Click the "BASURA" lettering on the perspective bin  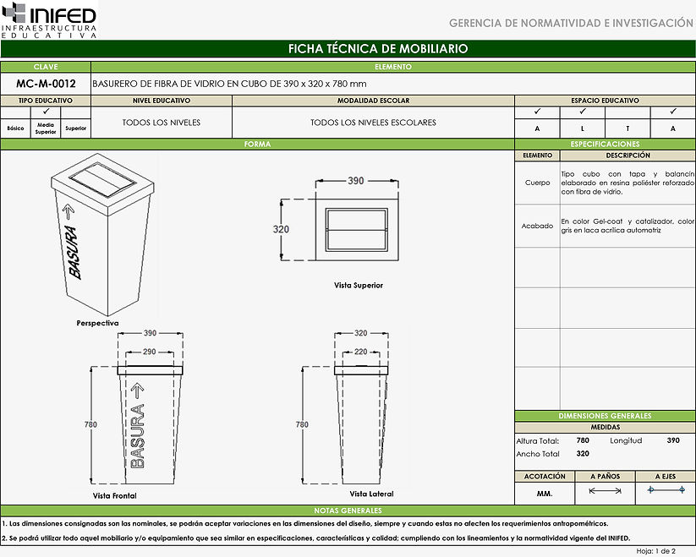[x=74, y=252]
